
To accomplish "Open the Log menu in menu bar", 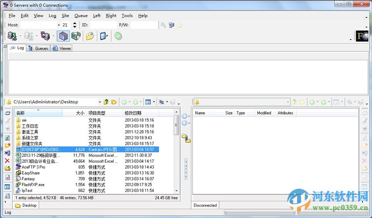I will pyautogui.click(x=52, y=16).
